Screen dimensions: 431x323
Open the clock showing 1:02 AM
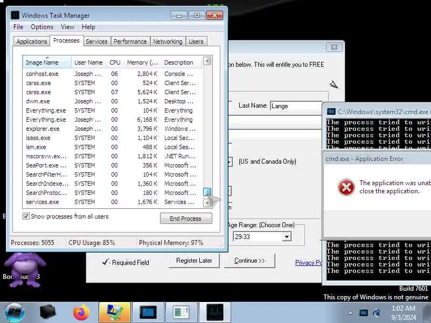[x=403, y=313]
